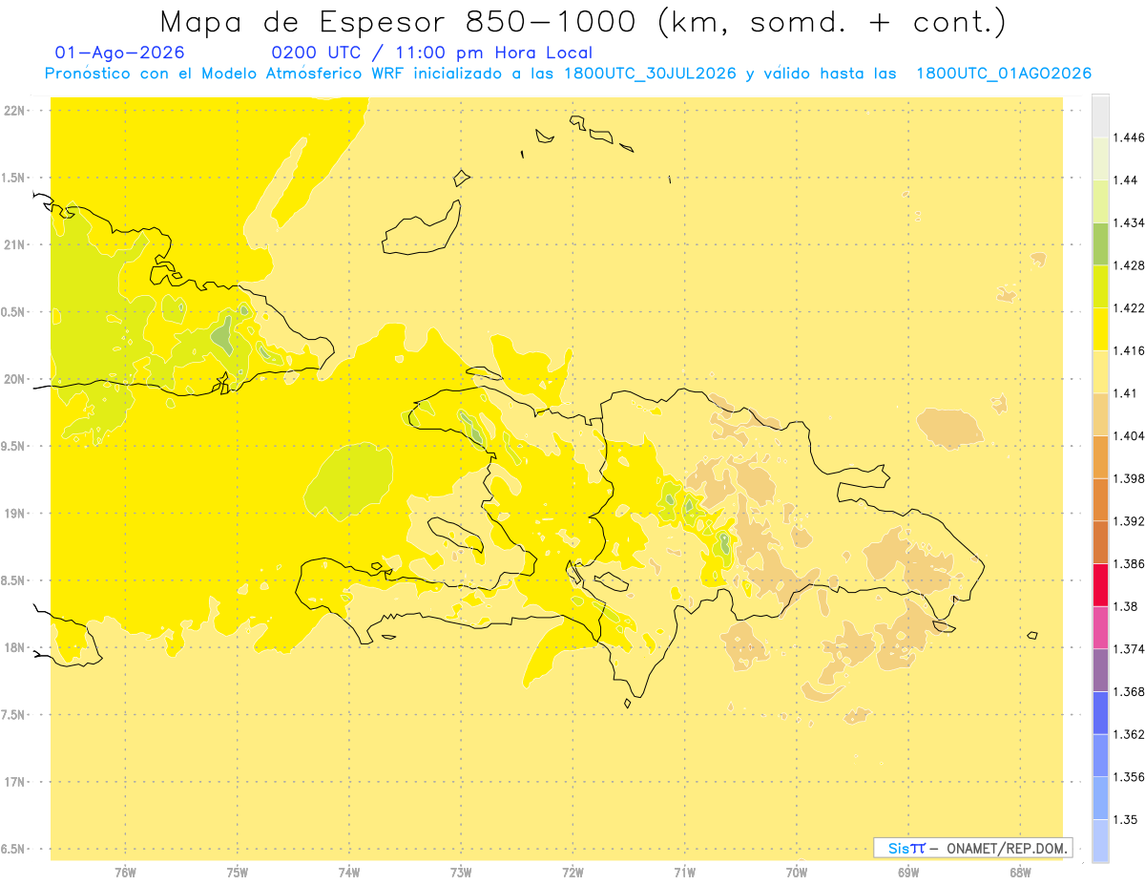Click the '1.428' legend value
1145x885 pixels.
tap(1128, 265)
